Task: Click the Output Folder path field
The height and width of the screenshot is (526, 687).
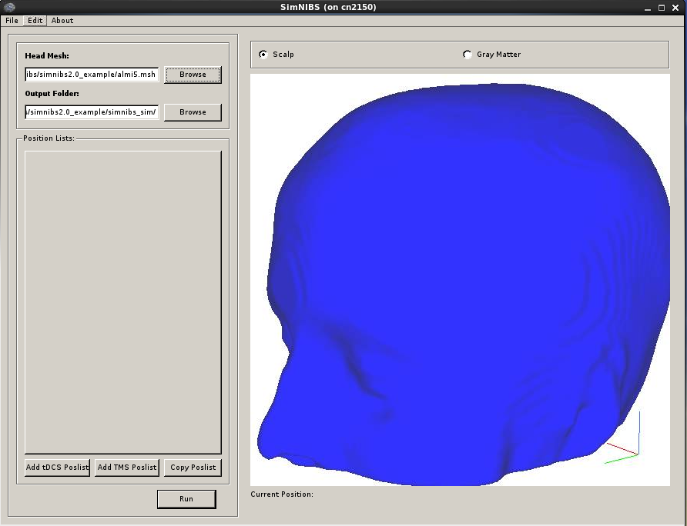Action: coord(92,112)
